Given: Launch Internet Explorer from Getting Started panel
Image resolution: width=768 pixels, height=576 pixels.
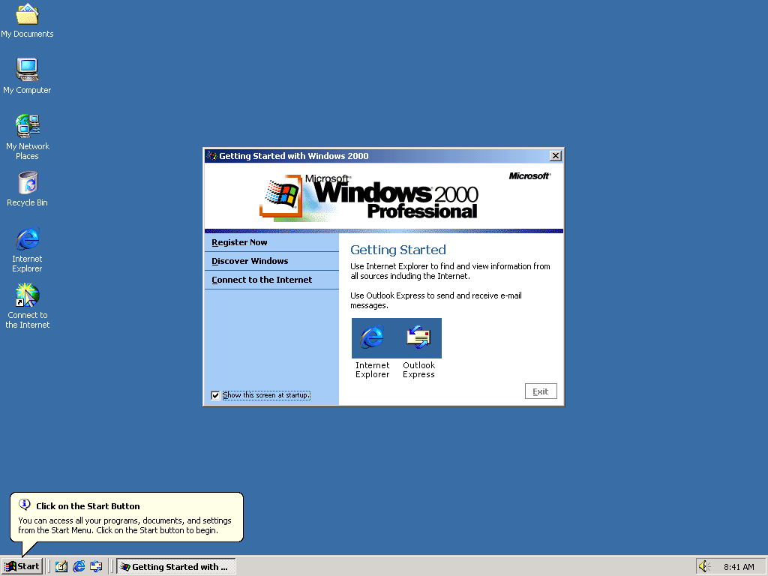Looking at the screenshot, I should [372, 338].
